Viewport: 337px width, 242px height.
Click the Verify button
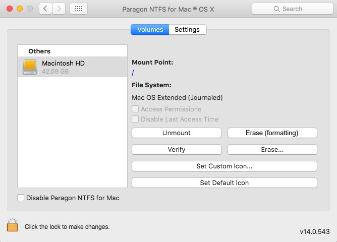pyautogui.click(x=176, y=150)
